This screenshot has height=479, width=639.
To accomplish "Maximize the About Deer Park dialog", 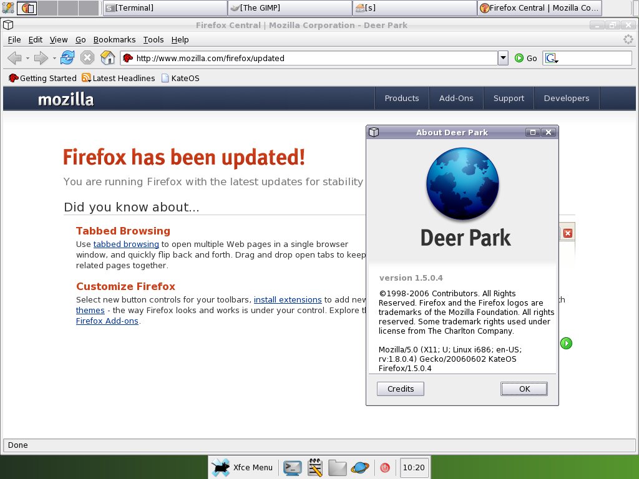I will (x=533, y=132).
